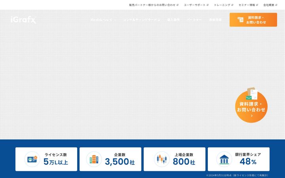Select the 48% value
Screen dimensions: 285x178
coord(248,161)
